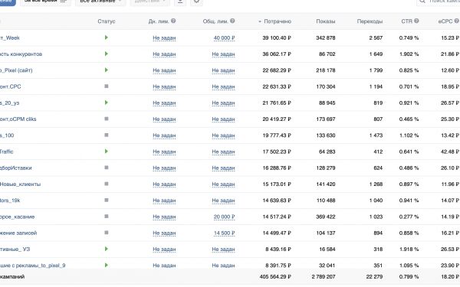Set daily limit Не задан in онт.CPC row
The image size is (460, 287).
pos(164,86)
